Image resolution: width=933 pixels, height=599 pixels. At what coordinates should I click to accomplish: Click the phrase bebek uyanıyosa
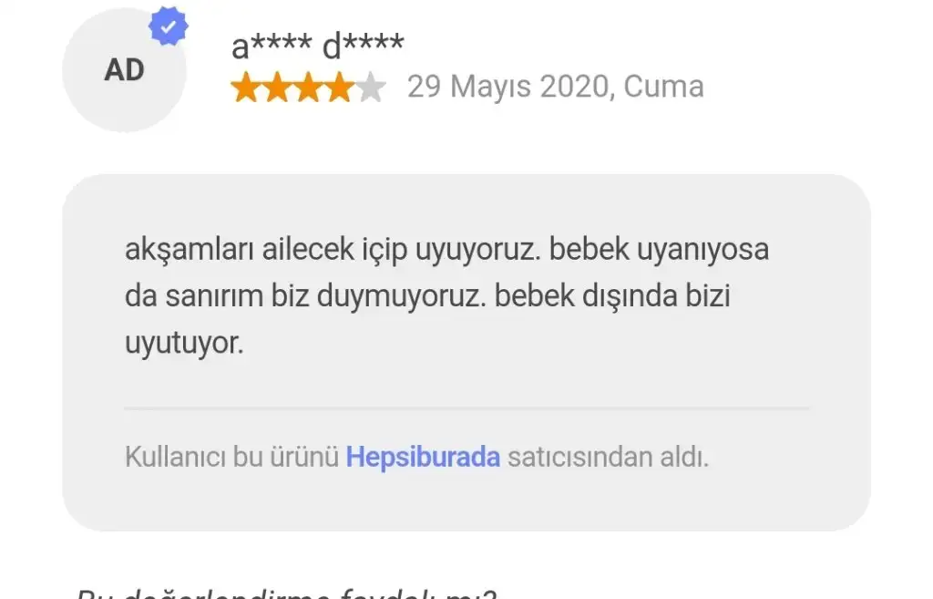[659, 249]
